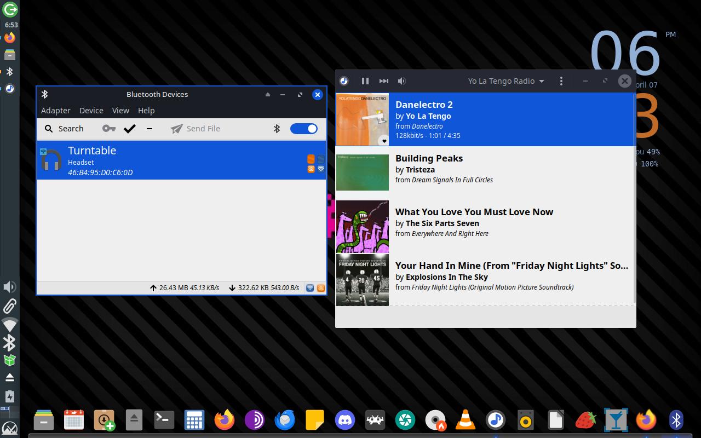Click the Send File button
The height and width of the screenshot is (438, 701).
196,129
